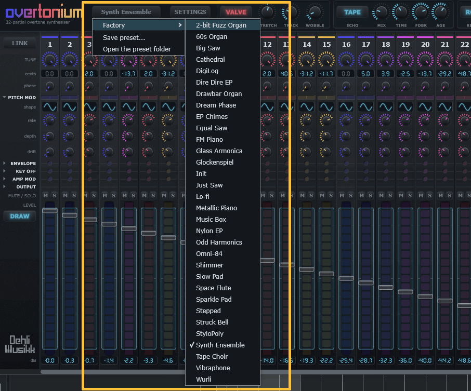The image size is (471, 391).
Task: Select the sine shape icon for partial 1
Action: [x=49, y=107]
